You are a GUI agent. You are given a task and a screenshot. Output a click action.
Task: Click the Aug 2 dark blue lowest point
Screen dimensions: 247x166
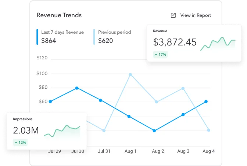click(x=154, y=130)
